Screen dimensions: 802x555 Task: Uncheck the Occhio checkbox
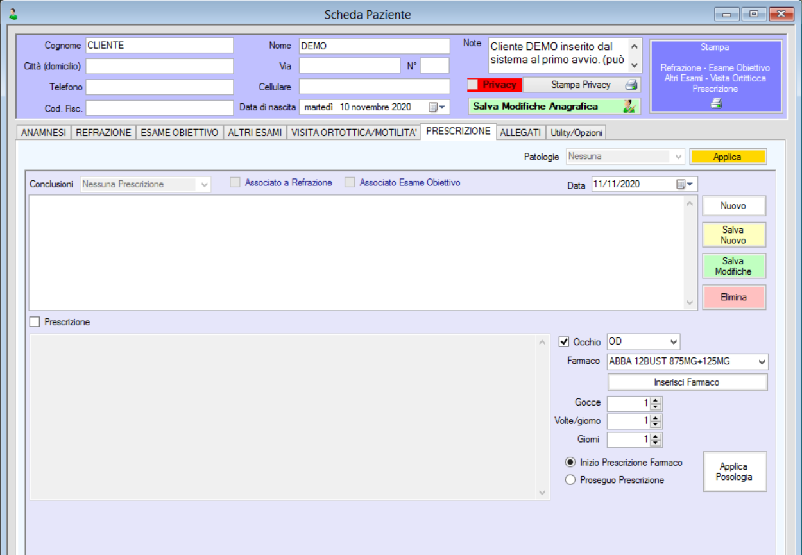click(564, 342)
